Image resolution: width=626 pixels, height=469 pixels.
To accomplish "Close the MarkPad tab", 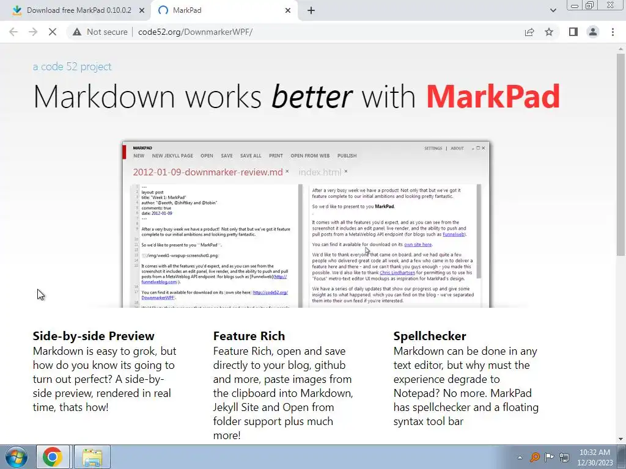I will tap(288, 10).
